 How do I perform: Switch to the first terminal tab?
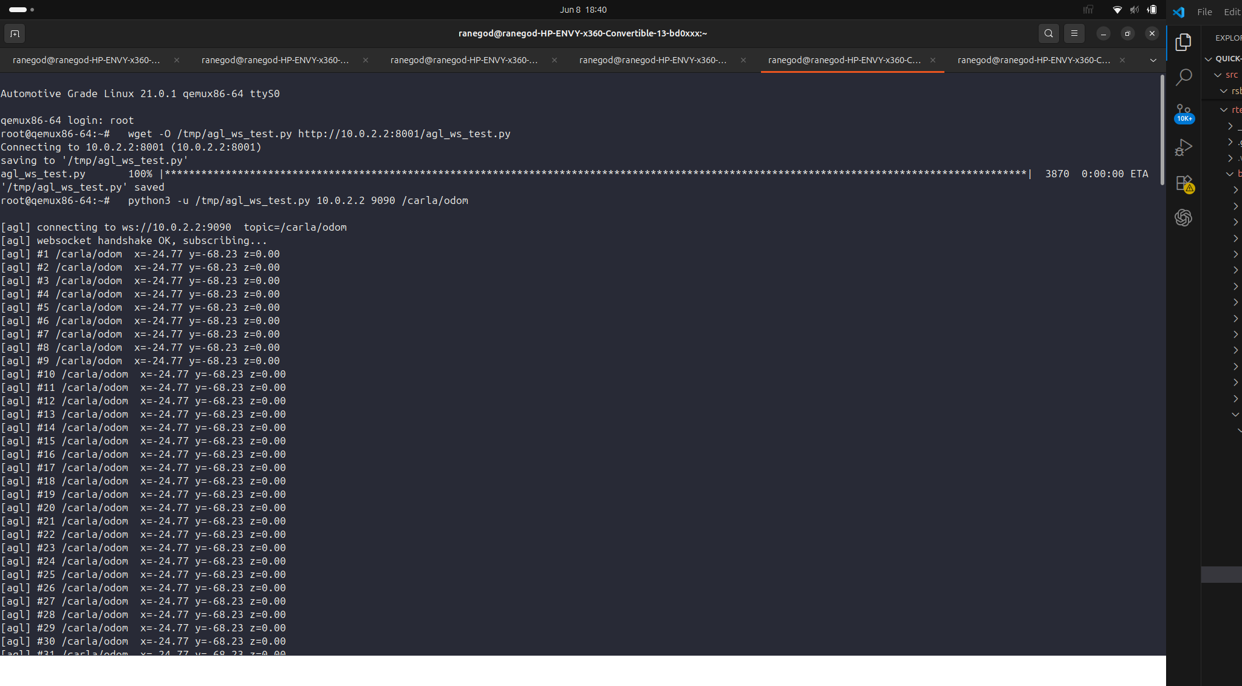tap(86, 60)
